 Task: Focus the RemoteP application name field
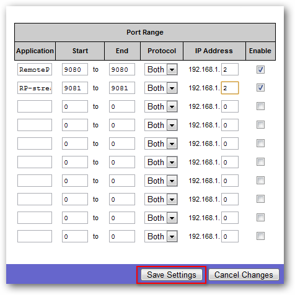click(x=35, y=69)
